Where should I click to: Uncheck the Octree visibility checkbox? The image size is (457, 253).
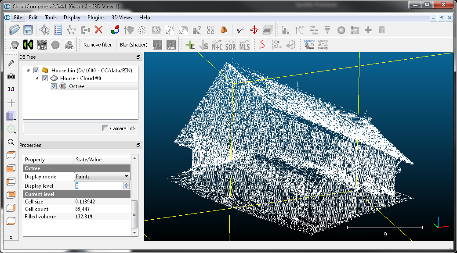[54, 86]
